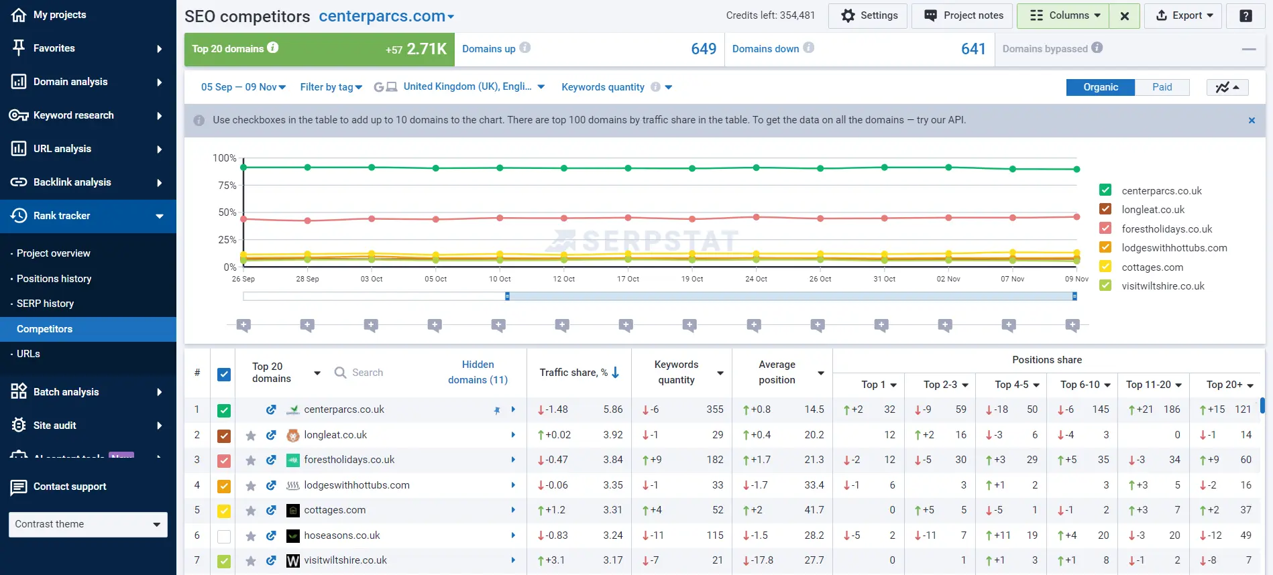
Task: Click the Keyword research key icon
Action: point(19,115)
